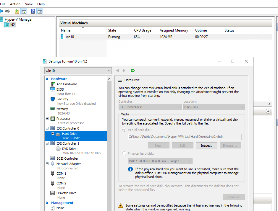This screenshot has height=211, width=278.
Task: Open the View menu
Action: pos(29,4)
